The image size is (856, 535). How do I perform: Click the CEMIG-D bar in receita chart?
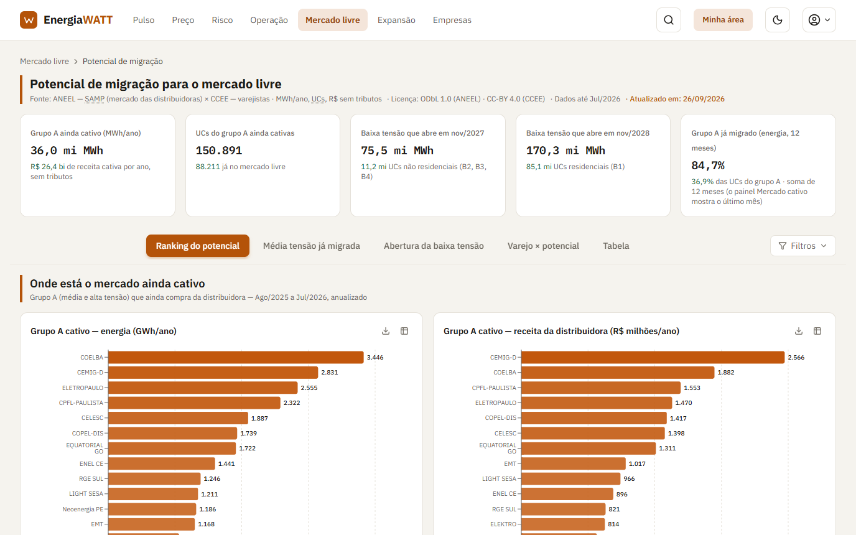653,358
